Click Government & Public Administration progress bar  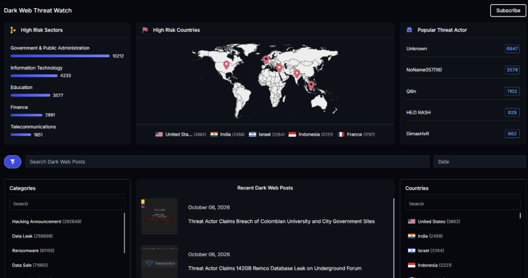point(60,56)
